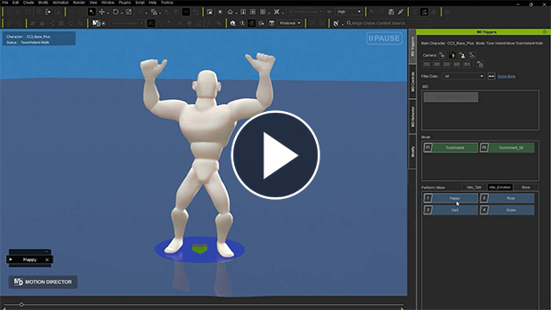
Task: Click the clipboard icon in the top toolbar
Action: click(x=391, y=12)
